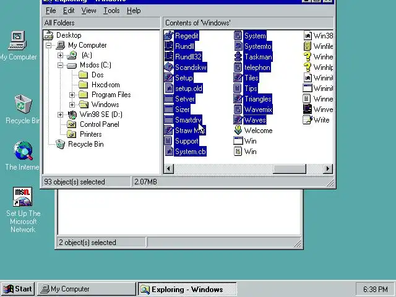
Task: Click the Regedit file icon
Action: [x=169, y=36]
